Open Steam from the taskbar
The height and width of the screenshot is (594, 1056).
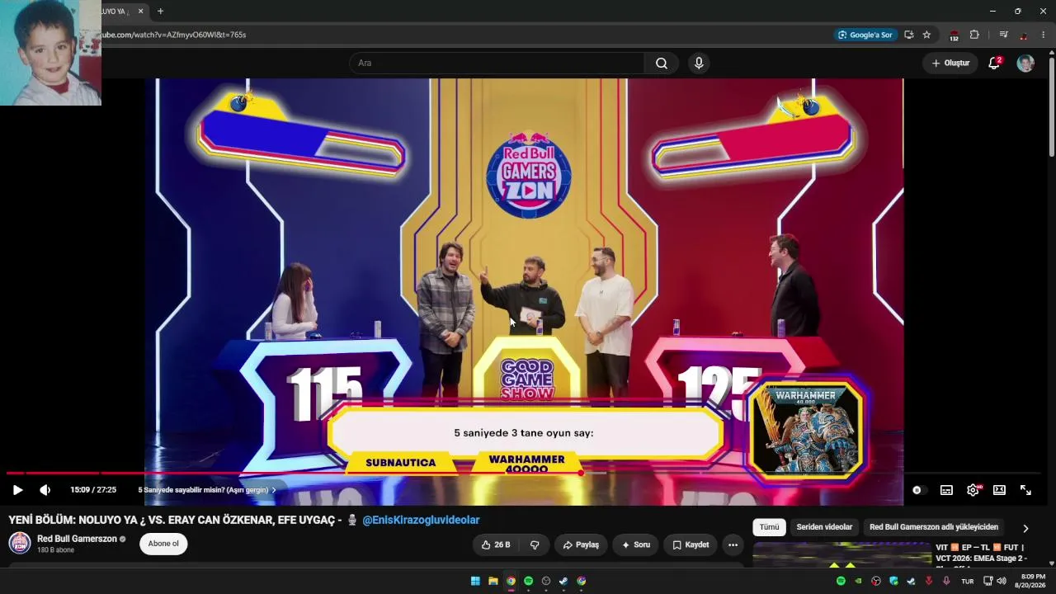coord(563,581)
